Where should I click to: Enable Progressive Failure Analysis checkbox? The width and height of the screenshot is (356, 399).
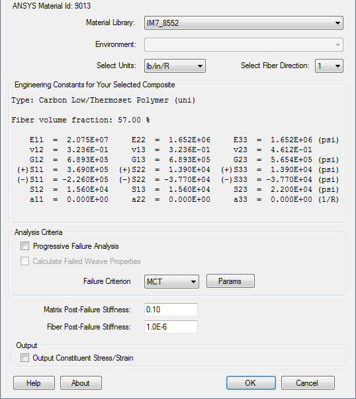point(24,246)
